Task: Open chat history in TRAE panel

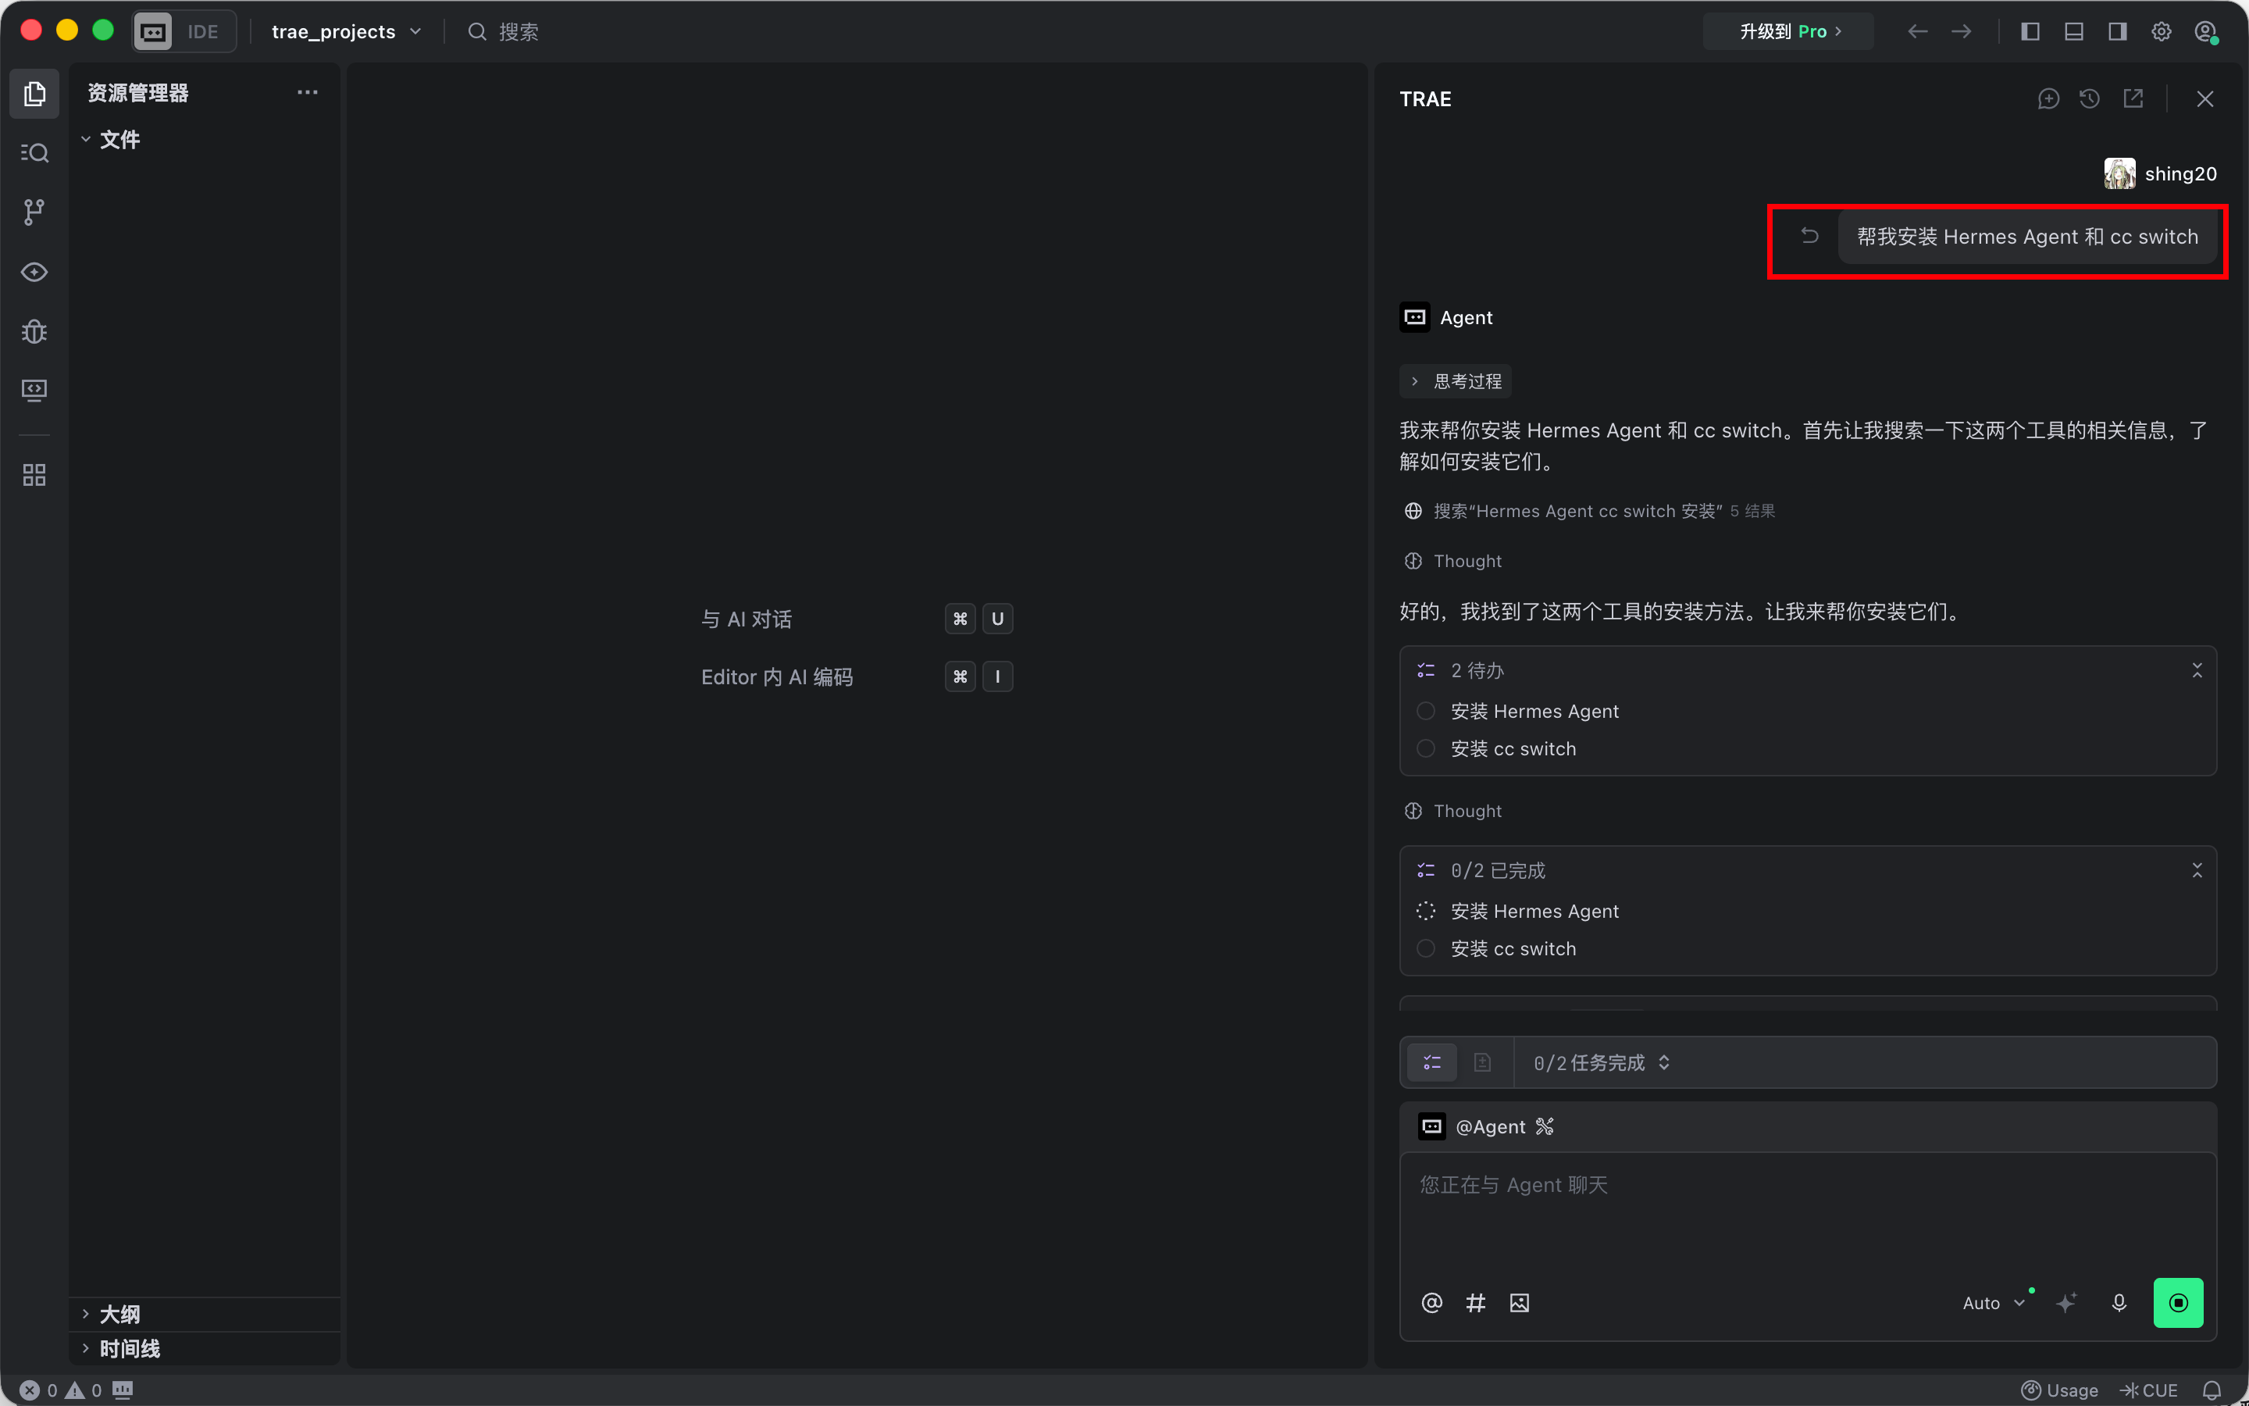Action: coord(2090,98)
